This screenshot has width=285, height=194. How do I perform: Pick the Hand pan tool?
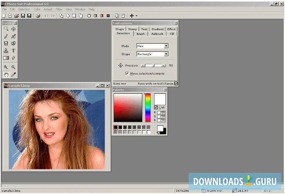click(6, 74)
